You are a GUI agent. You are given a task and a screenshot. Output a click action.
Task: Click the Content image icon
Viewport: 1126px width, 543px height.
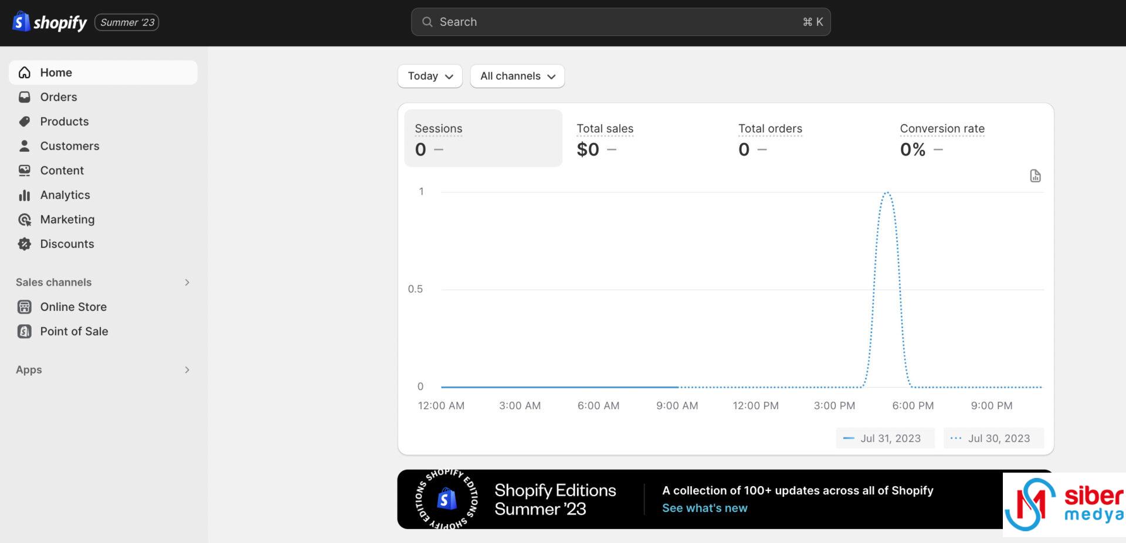point(25,171)
